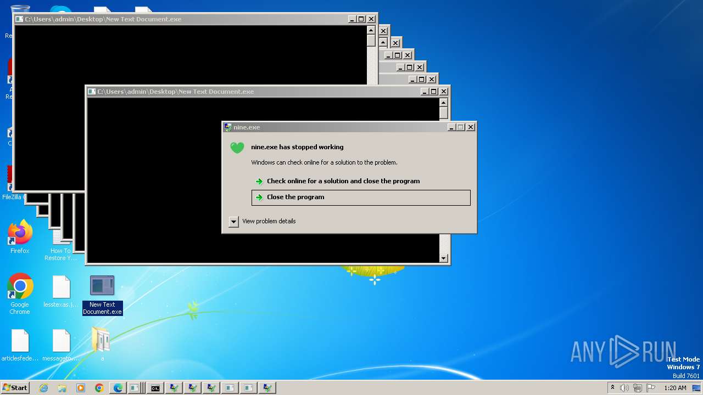Minimize the front New Text Document.exe console

425,92
